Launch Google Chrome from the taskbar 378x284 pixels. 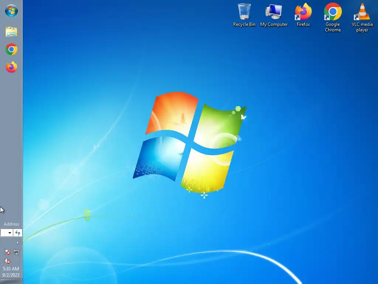pos(11,49)
